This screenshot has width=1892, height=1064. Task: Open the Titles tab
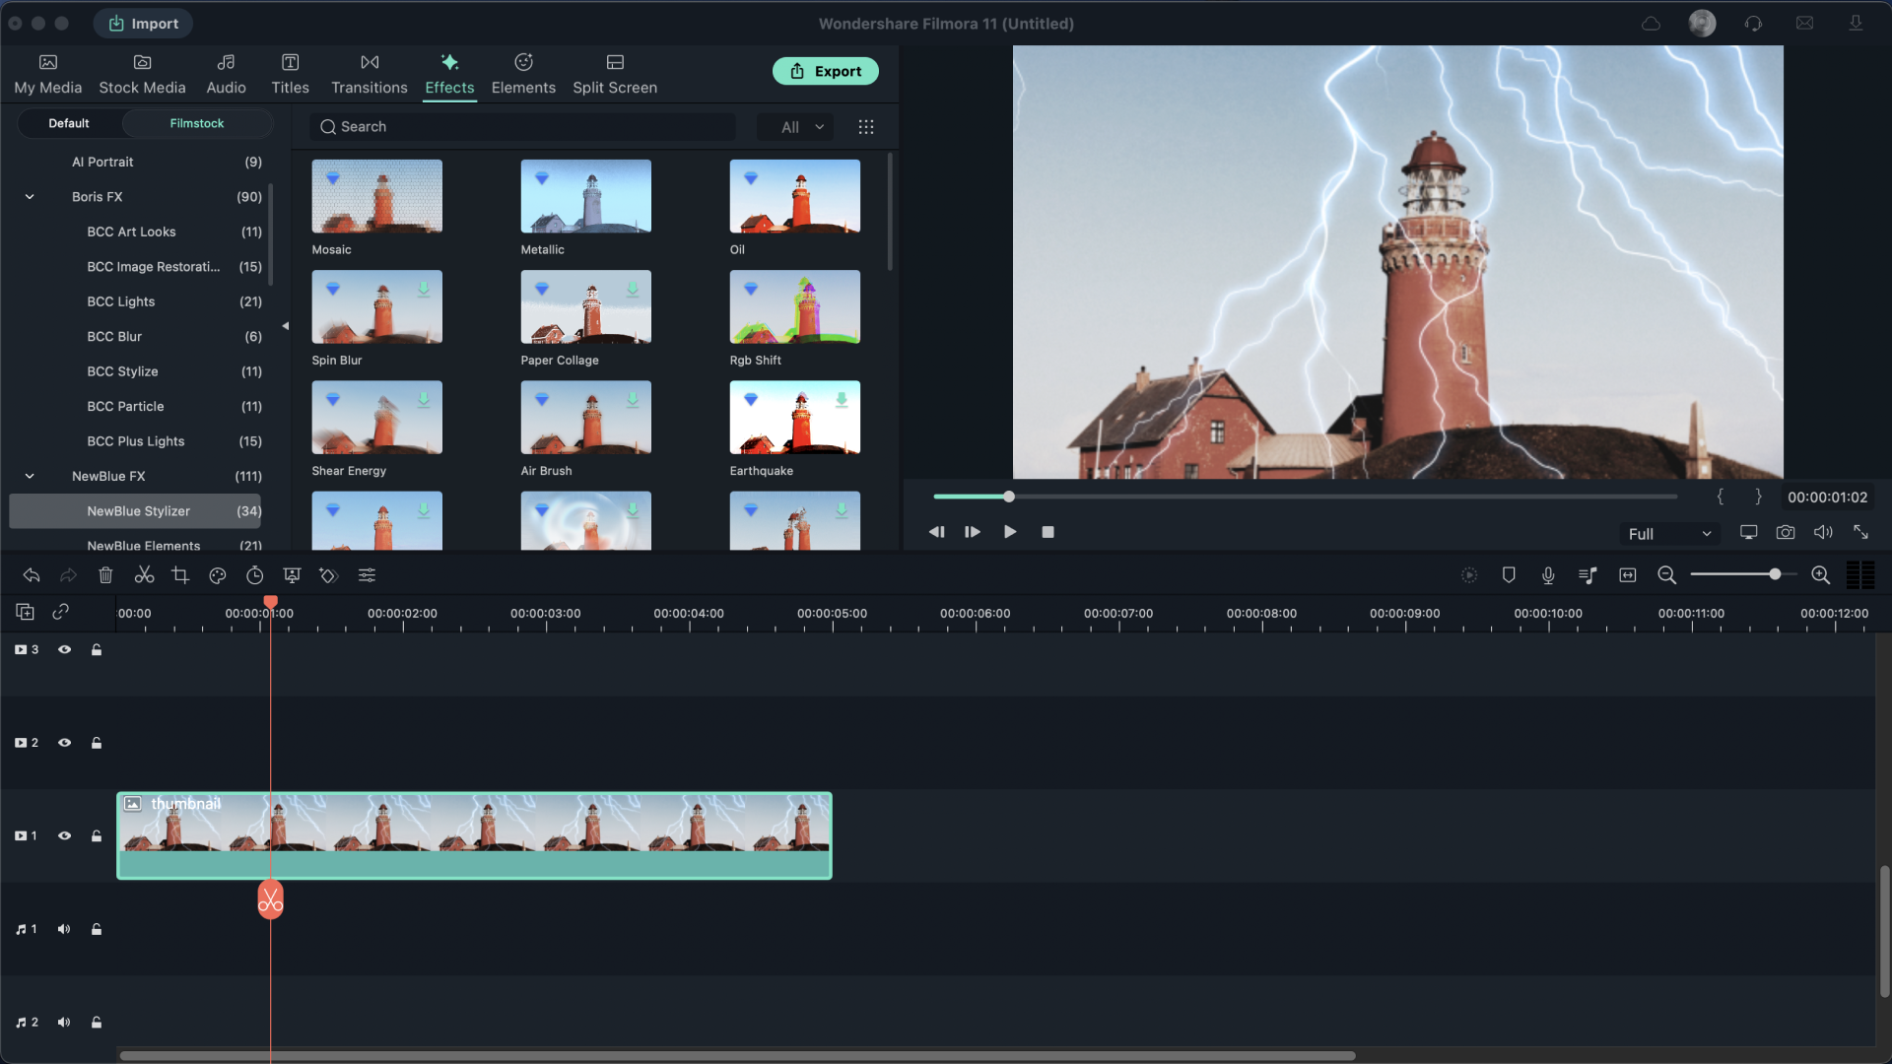click(x=290, y=75)
